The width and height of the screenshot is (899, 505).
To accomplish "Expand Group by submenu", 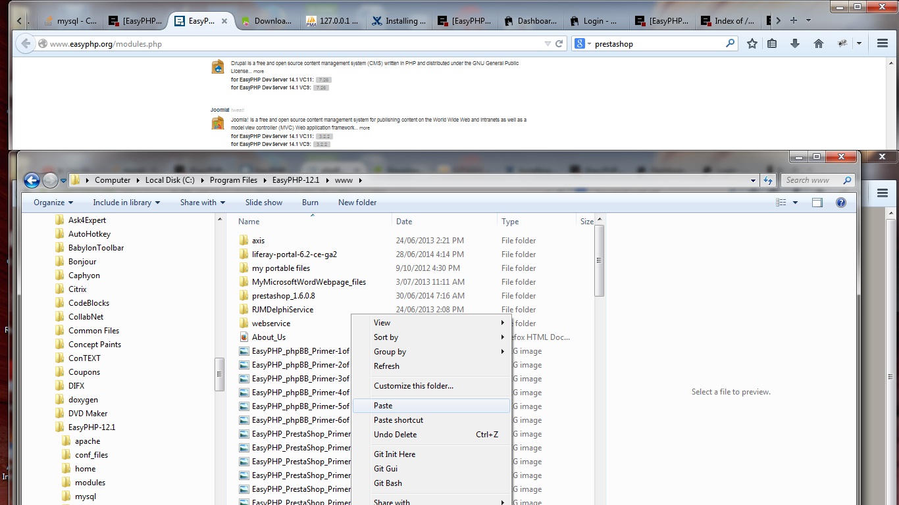I will pyautogui.click(x=432, y=352).
